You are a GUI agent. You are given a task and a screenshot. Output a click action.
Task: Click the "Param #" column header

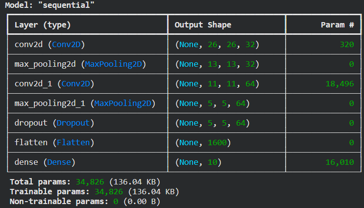[x=337, y=25]
